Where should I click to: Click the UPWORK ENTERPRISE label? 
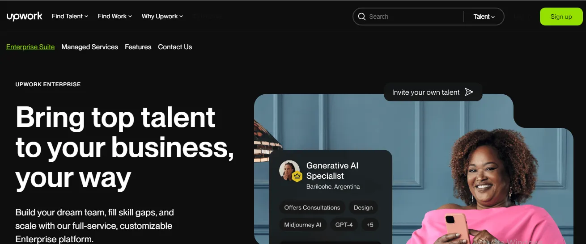tap(48, 84)
